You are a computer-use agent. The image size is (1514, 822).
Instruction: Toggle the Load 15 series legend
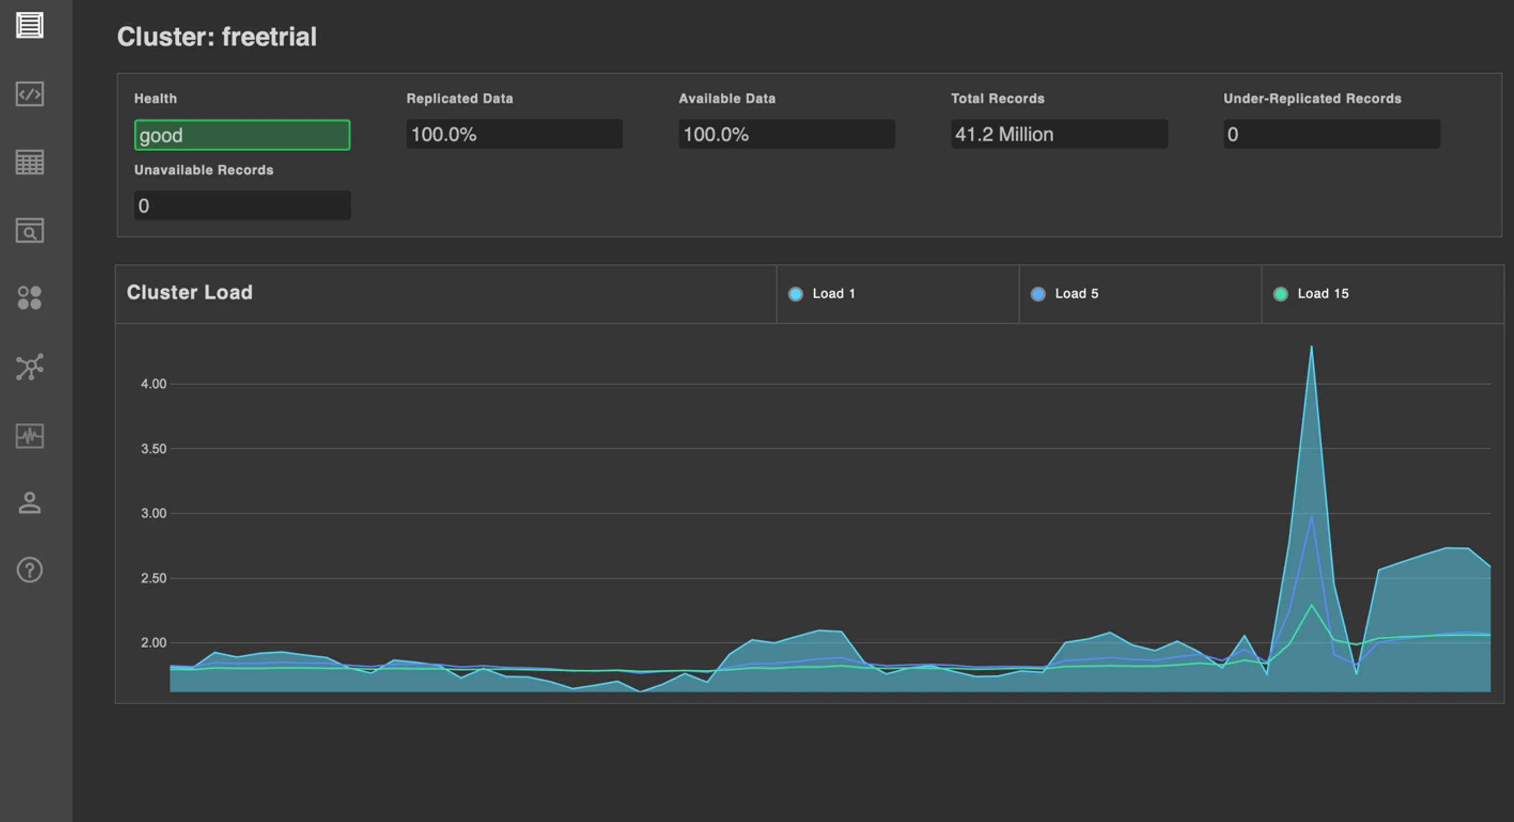(1312, 293)
